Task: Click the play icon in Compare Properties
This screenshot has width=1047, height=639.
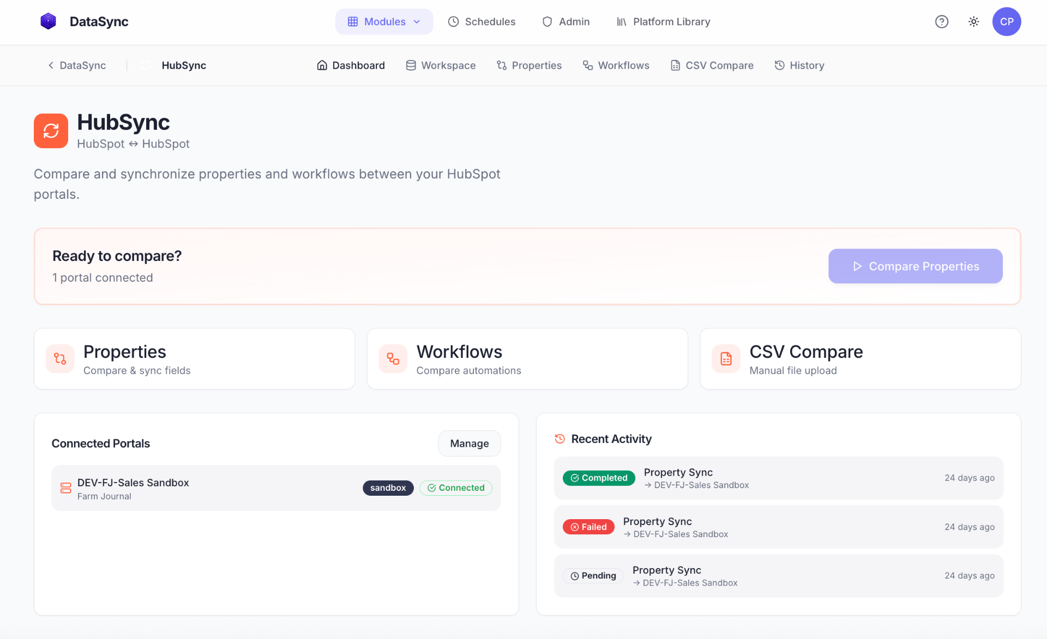Action: click(857, 266)
